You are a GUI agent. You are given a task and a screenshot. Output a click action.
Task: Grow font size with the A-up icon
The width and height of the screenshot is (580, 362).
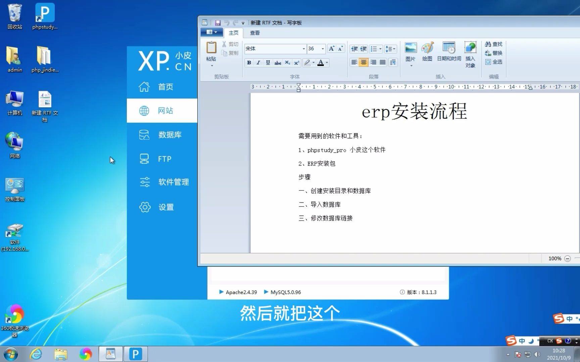(332, 49)
